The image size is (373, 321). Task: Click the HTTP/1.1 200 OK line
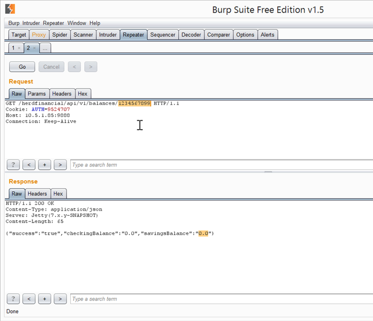[30, 203]
